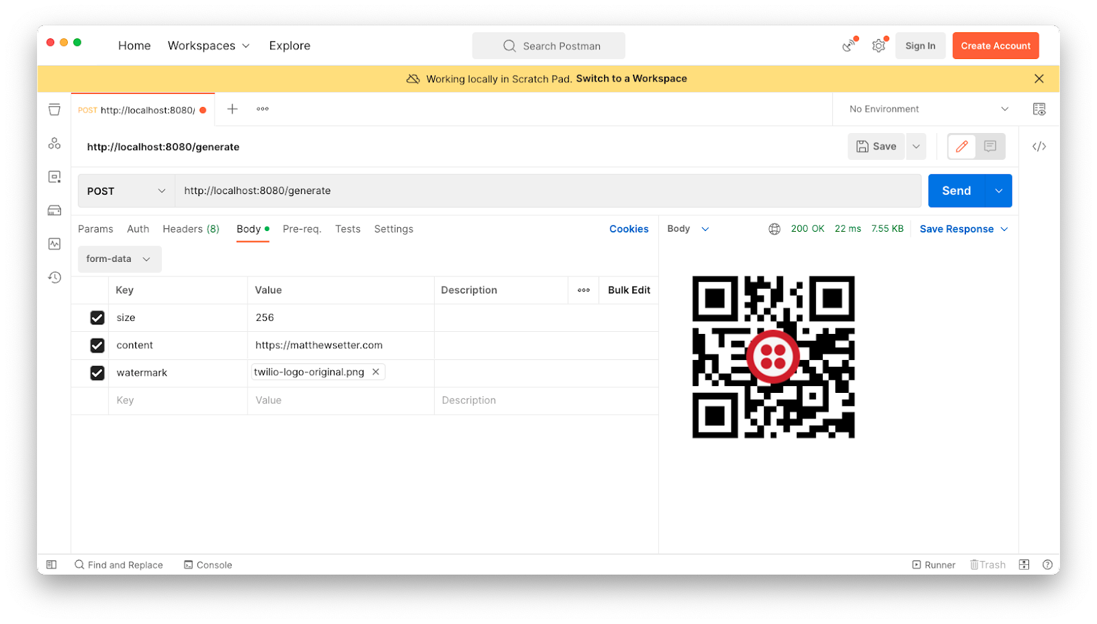
Task: Uncheck the content parameter checkbox
Action: (97, 346)
